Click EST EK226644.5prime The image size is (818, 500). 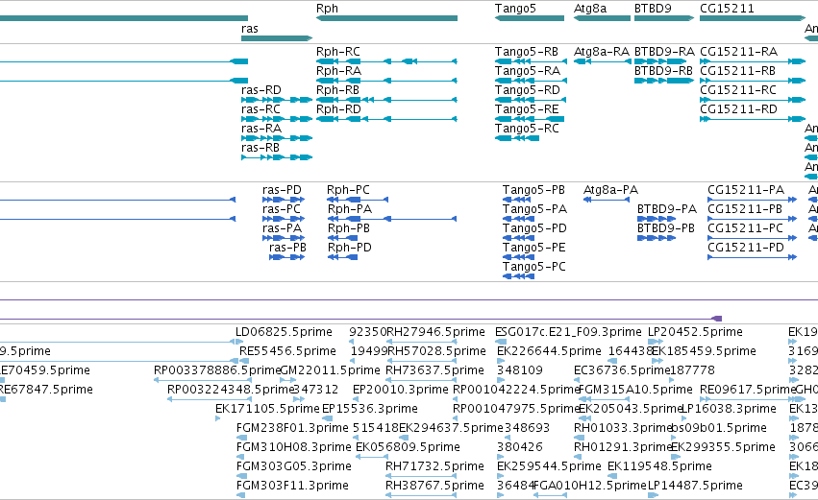[549, 351]
